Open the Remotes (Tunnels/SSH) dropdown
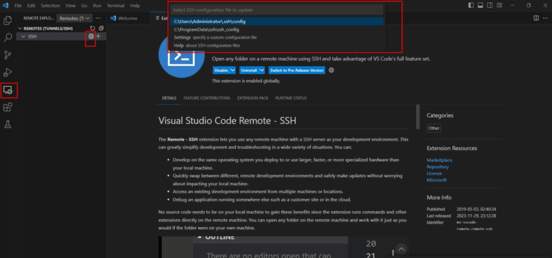 pos(74,18)
